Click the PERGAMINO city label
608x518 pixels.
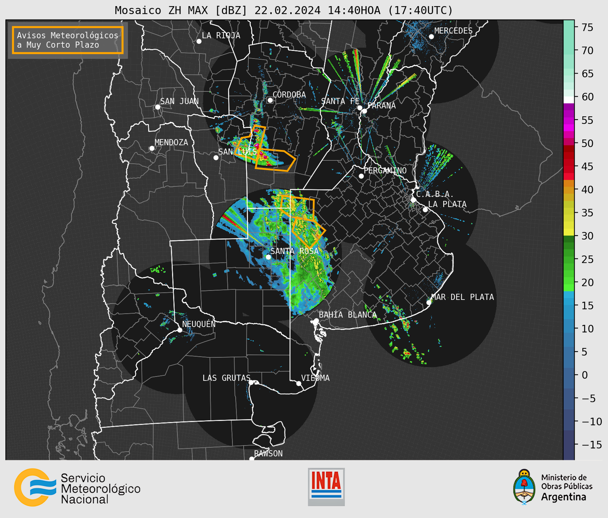click(x=385, y=170)
